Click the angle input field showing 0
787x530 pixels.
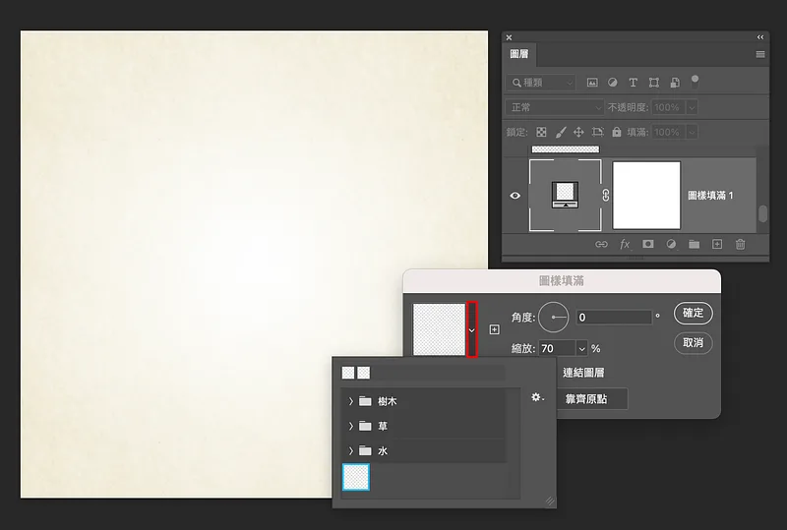pyautogui.click(x=614, y=318)
